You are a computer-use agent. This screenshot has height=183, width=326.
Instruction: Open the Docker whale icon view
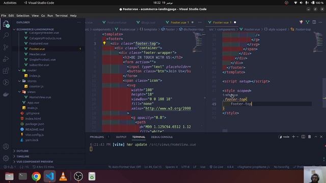(x=6, y=95)
